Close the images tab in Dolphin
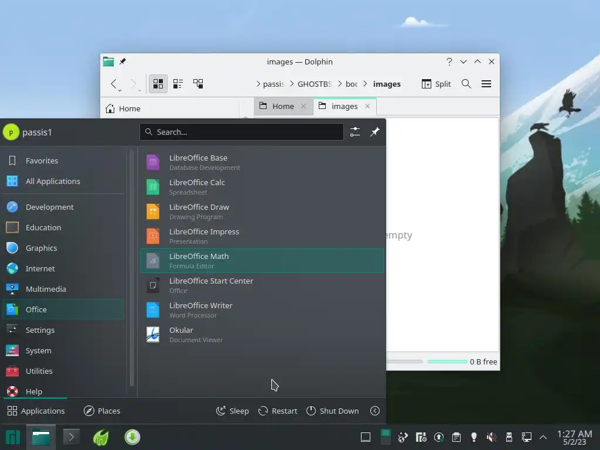The image size is (600, 450). click(x=367, y=107)
